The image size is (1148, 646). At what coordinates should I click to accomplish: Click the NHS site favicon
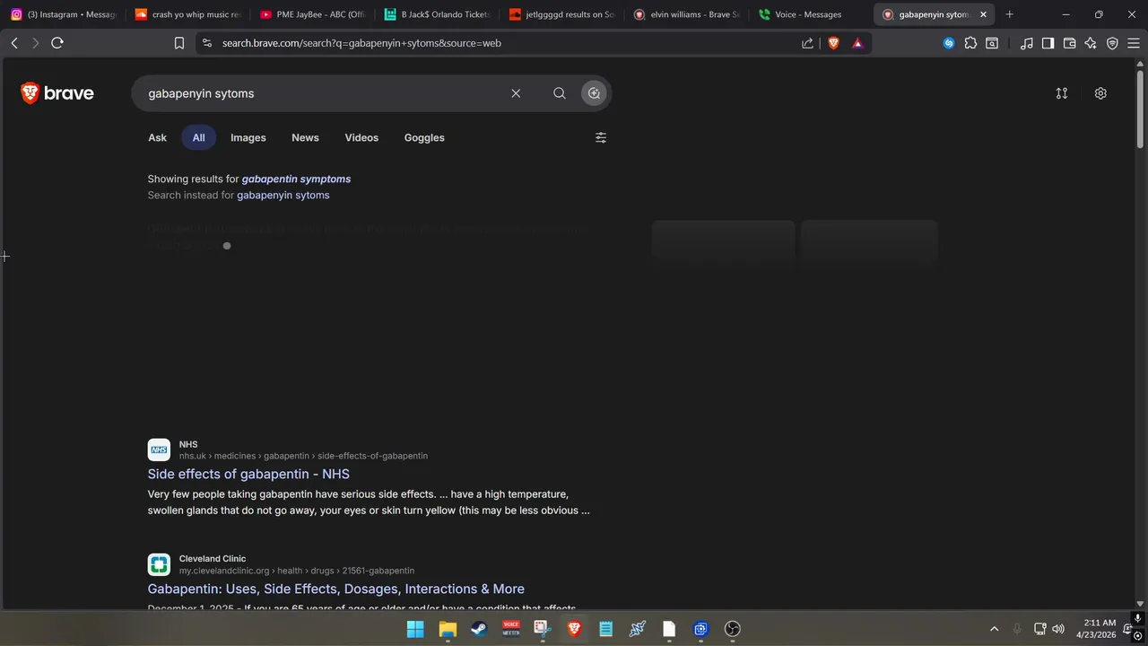coord(159,450)
